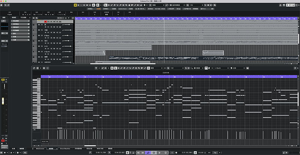Select the Mute X tool in main toolbar

(123, 5)
